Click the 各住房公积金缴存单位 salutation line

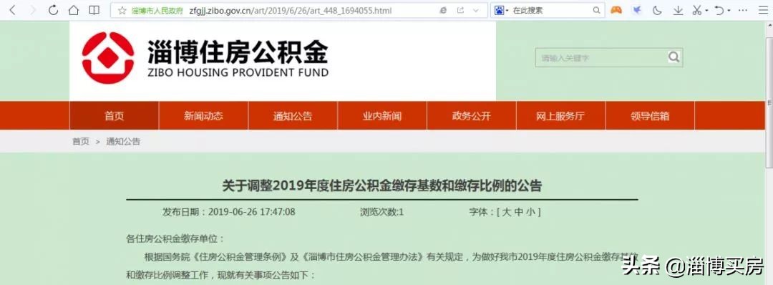tap(175, 239)
